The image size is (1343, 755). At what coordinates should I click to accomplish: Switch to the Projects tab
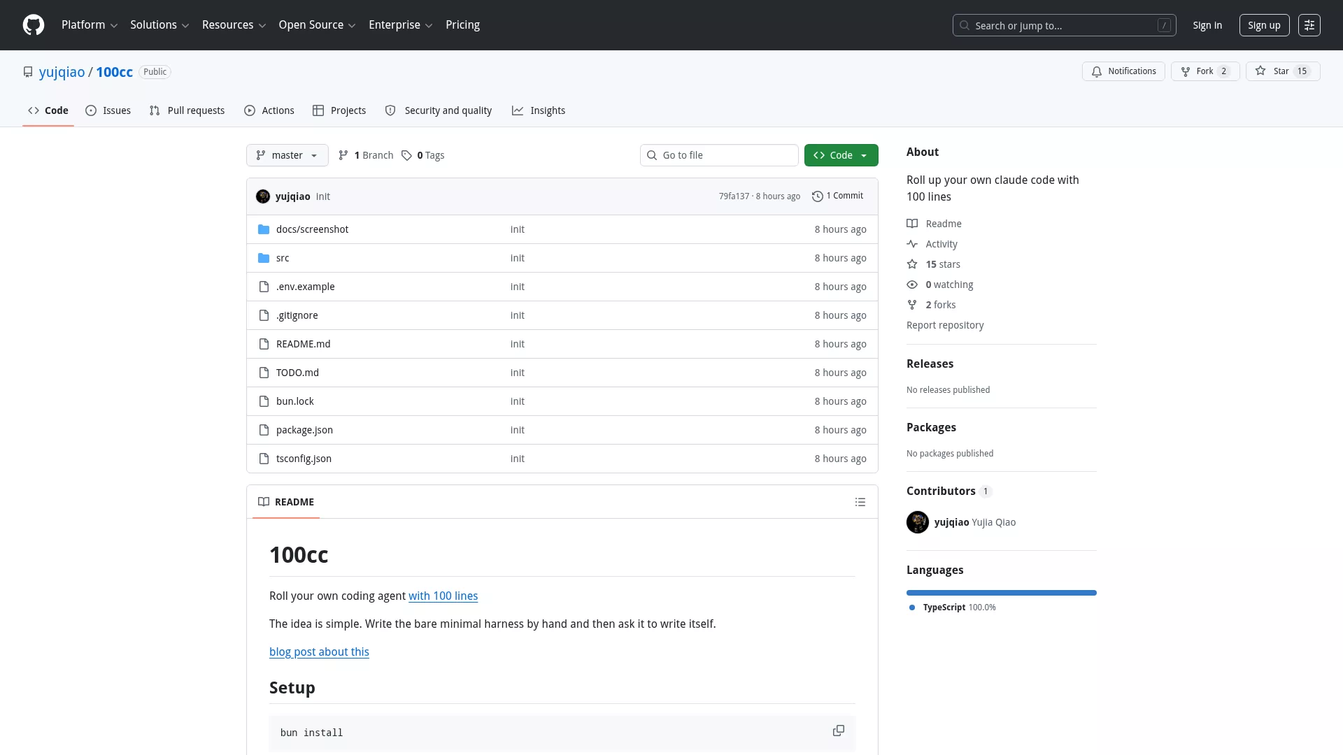pos(339,110)
